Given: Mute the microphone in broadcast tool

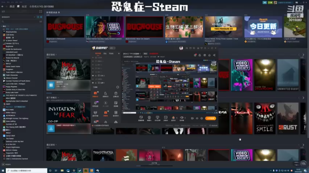Looking at the screenshot, I should click(x=173, y=118).
